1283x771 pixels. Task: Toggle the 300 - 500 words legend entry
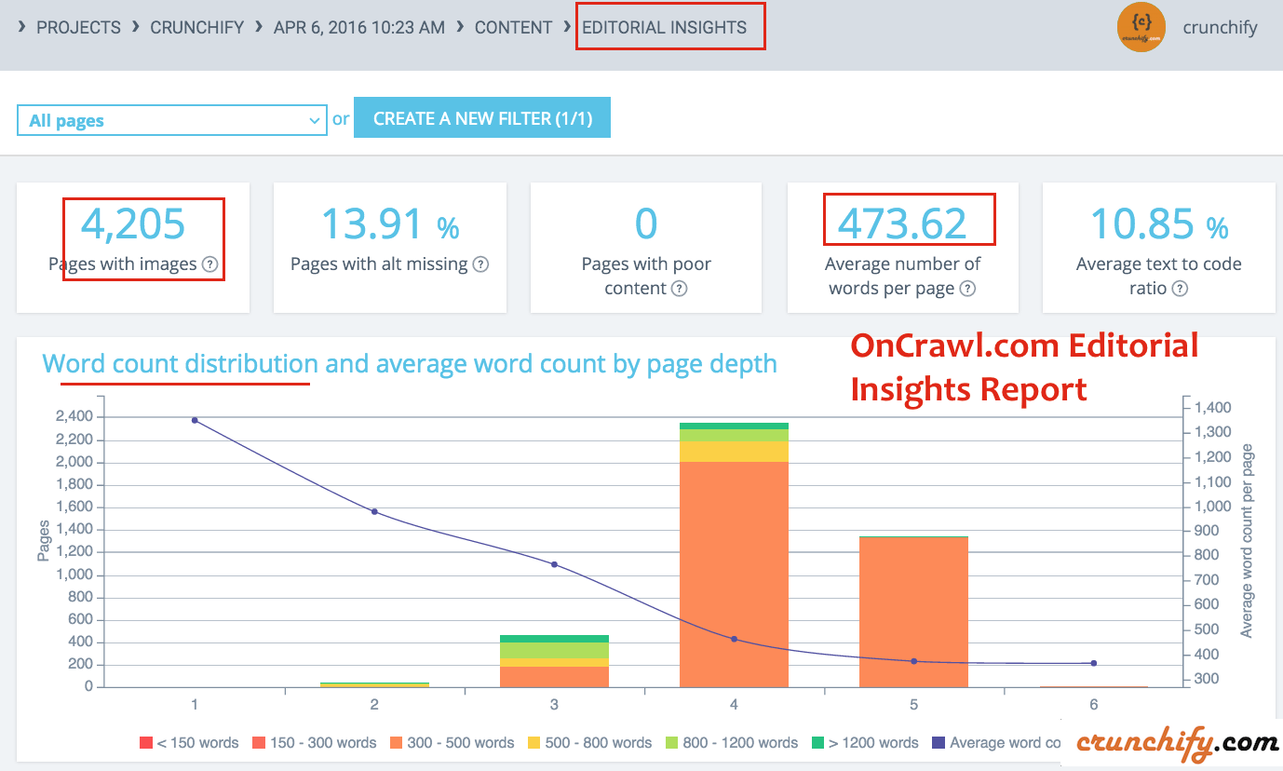[x=452, y=743]
